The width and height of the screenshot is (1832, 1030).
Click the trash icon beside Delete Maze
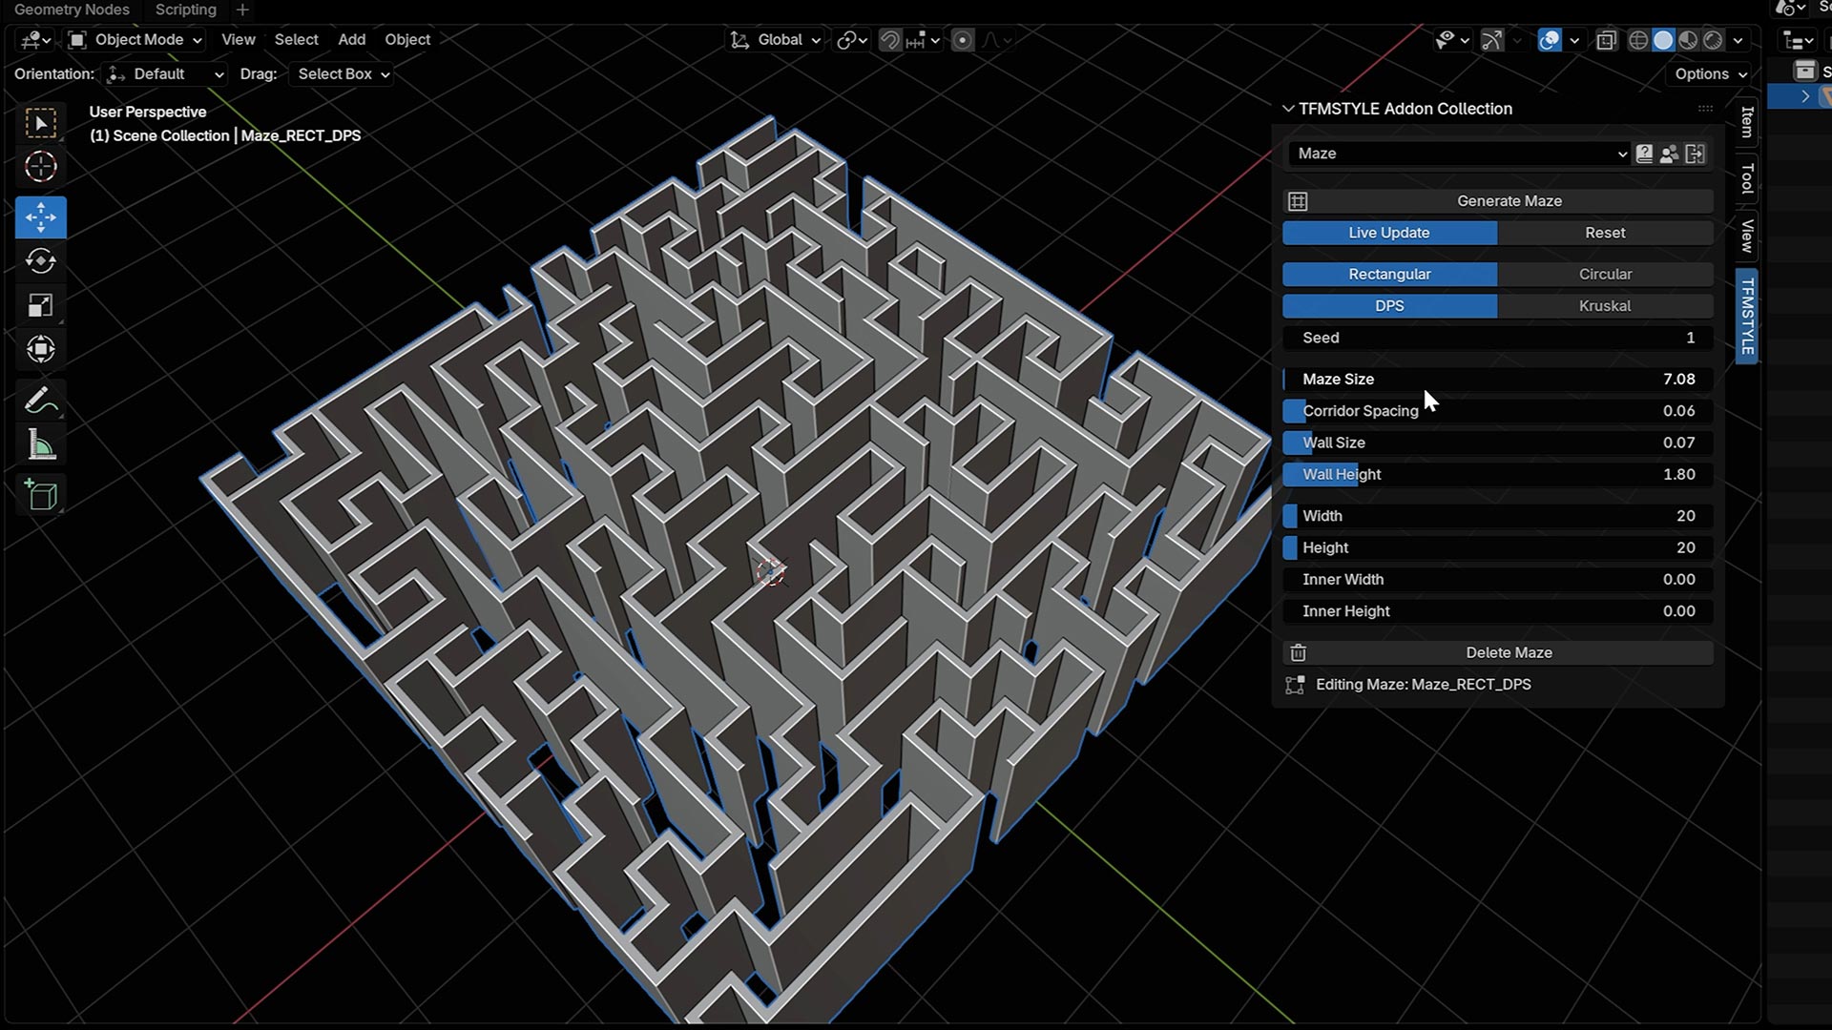pos(1298,653)
